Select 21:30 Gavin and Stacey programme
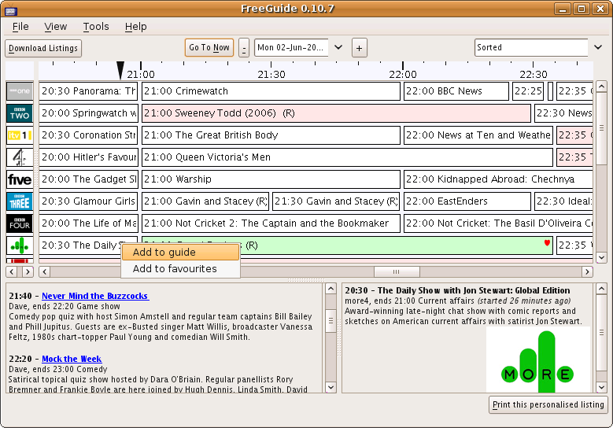 pyautogui.click(x=336, y=201)
